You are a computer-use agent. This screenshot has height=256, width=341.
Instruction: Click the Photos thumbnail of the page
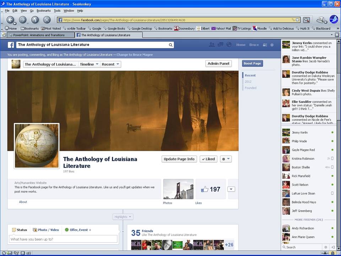coord(178,189)
